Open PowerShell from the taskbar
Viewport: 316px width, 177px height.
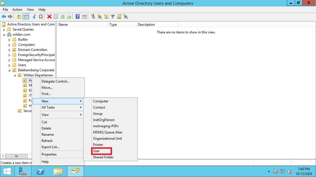point(40,171)
